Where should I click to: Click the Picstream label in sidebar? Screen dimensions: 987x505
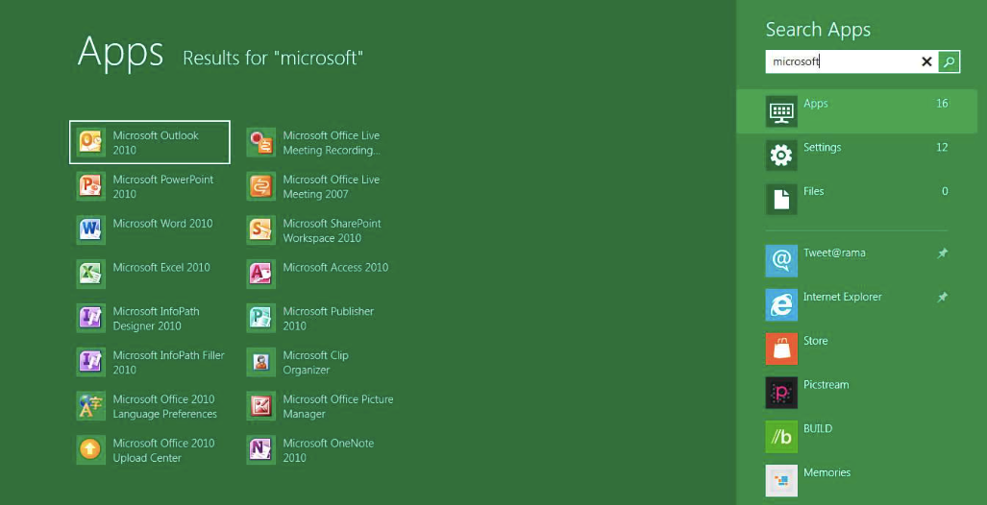[x=827, y=385]
